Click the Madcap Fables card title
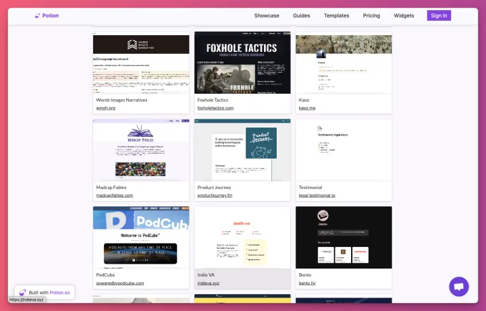This screenshot has width=486, height=311. tap(111, 188)
